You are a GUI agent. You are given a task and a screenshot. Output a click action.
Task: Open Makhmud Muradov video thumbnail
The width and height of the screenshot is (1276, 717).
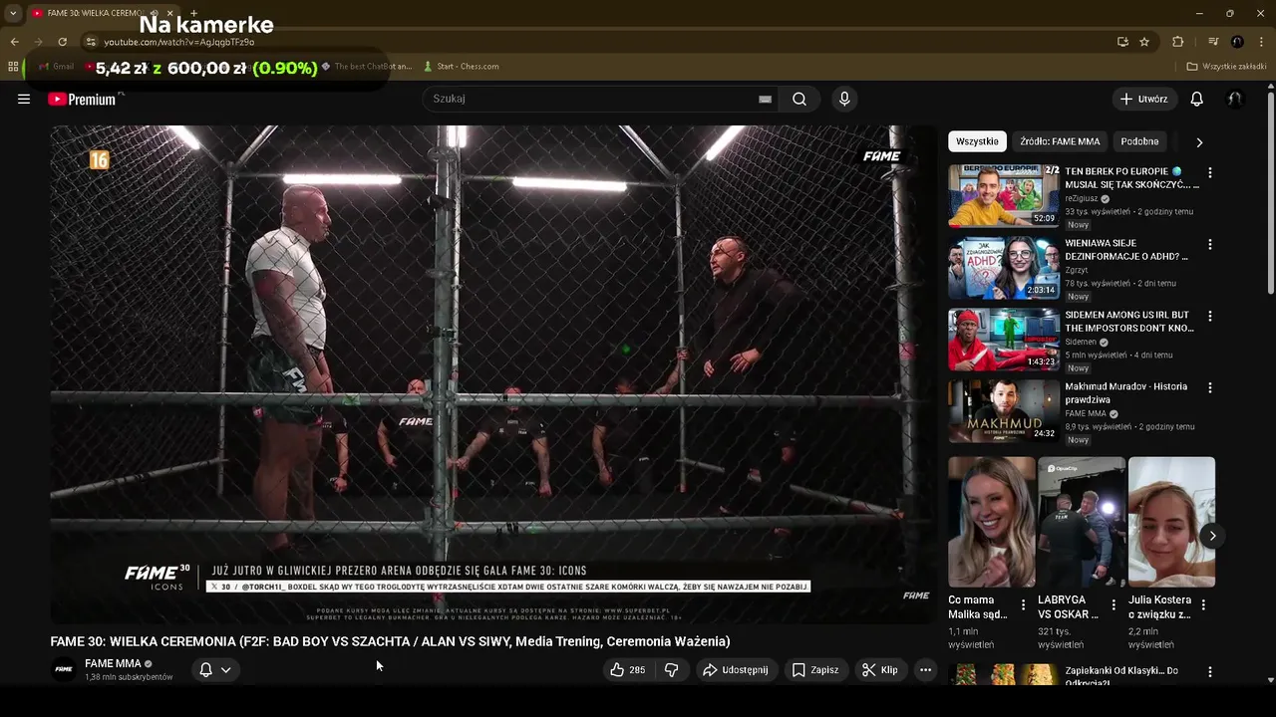1004,411
